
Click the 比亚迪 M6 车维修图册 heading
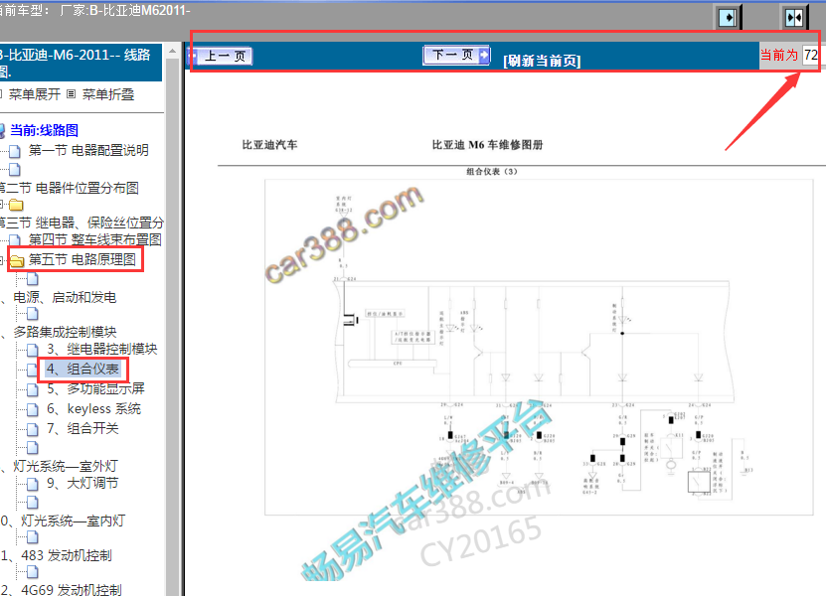pyautogui.click(x=487, y=145)
